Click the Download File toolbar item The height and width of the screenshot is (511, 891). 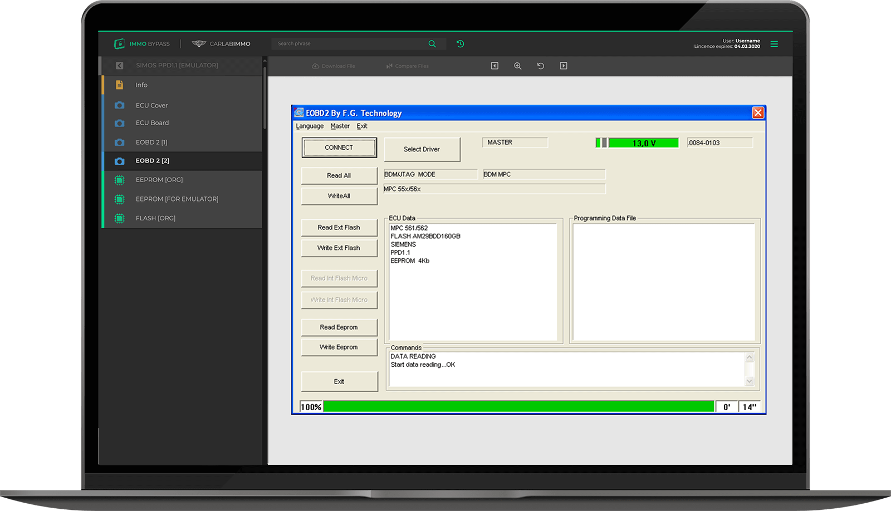(334, 66)
